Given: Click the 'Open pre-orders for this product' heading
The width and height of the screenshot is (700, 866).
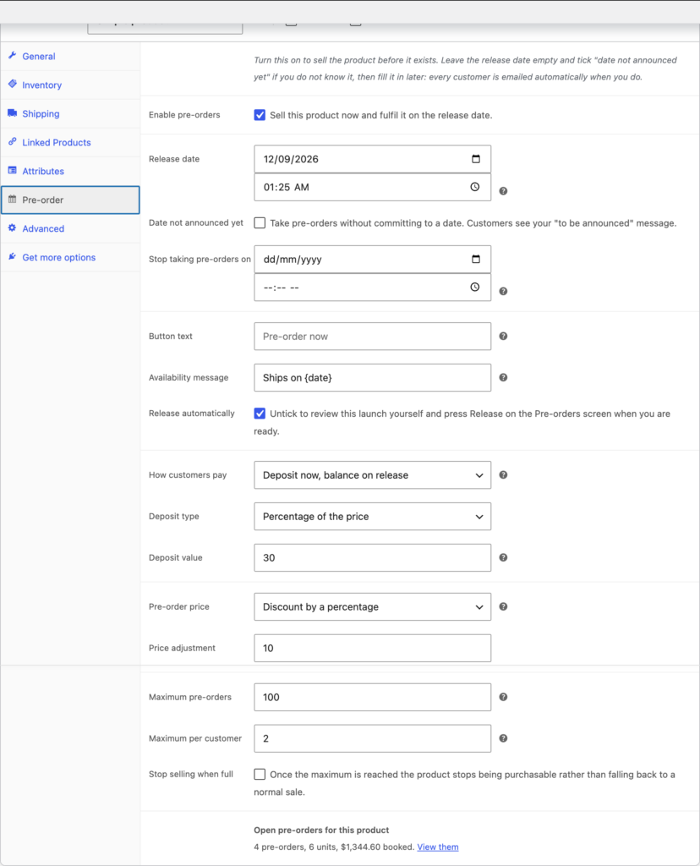Looking at the screenshot, I should coord(321,830).
